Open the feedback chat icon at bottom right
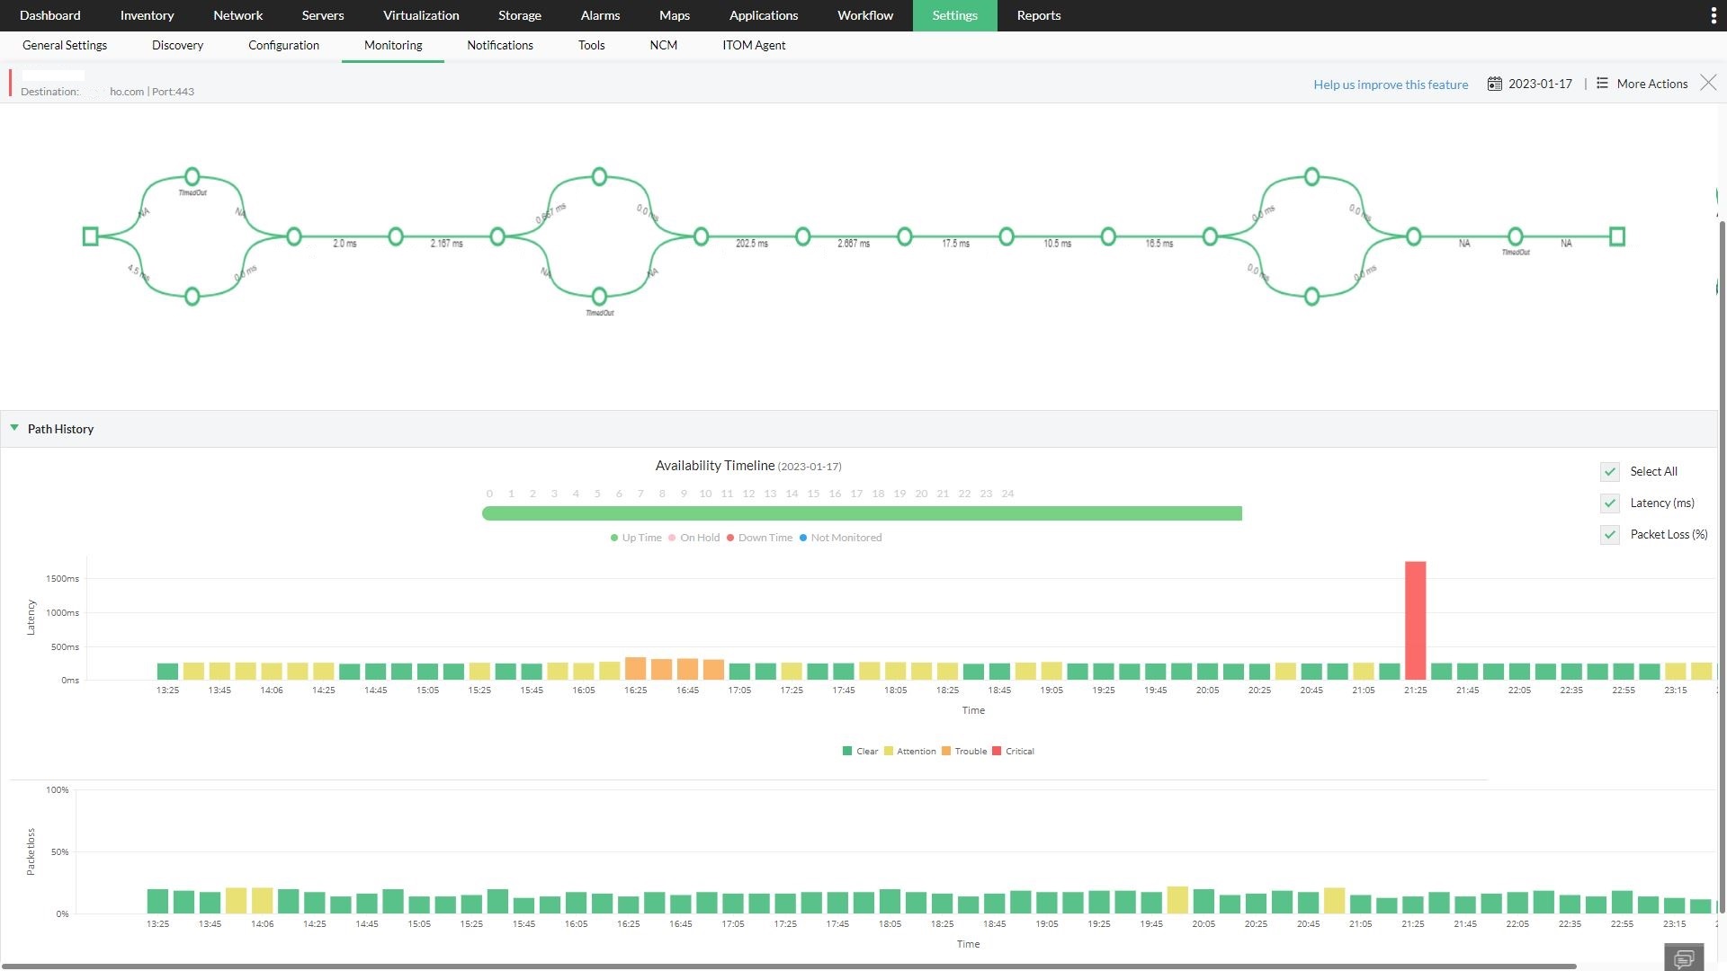 point(1686,958)
